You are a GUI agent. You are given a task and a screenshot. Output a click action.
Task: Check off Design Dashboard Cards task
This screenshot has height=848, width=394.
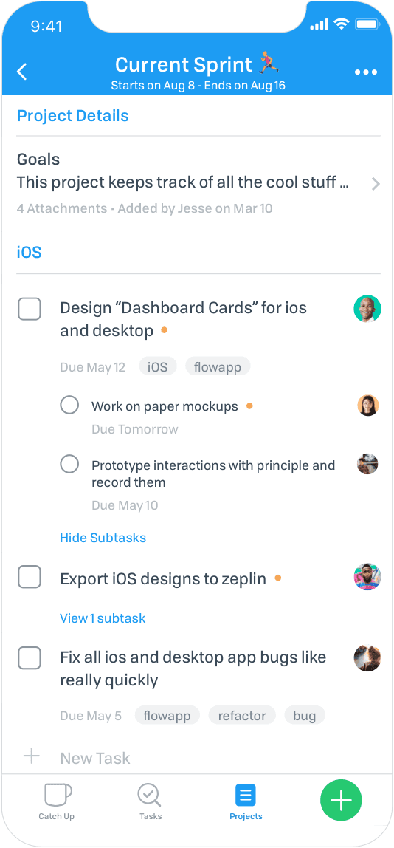[x=30, y=309]
